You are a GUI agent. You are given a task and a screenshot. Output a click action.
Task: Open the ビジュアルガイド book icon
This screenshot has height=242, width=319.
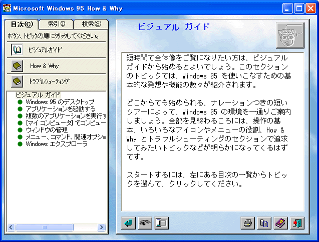[17, 50]
